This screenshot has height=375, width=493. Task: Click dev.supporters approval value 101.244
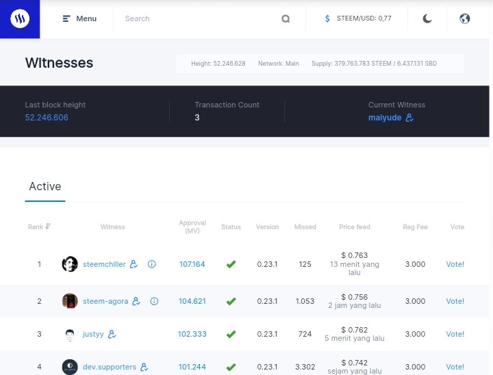click(x=192, y=367)
